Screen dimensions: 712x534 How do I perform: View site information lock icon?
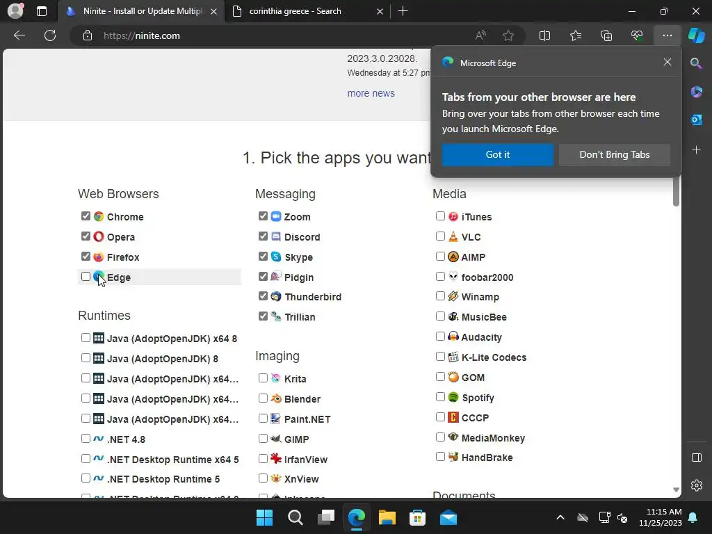click(88, 35)
